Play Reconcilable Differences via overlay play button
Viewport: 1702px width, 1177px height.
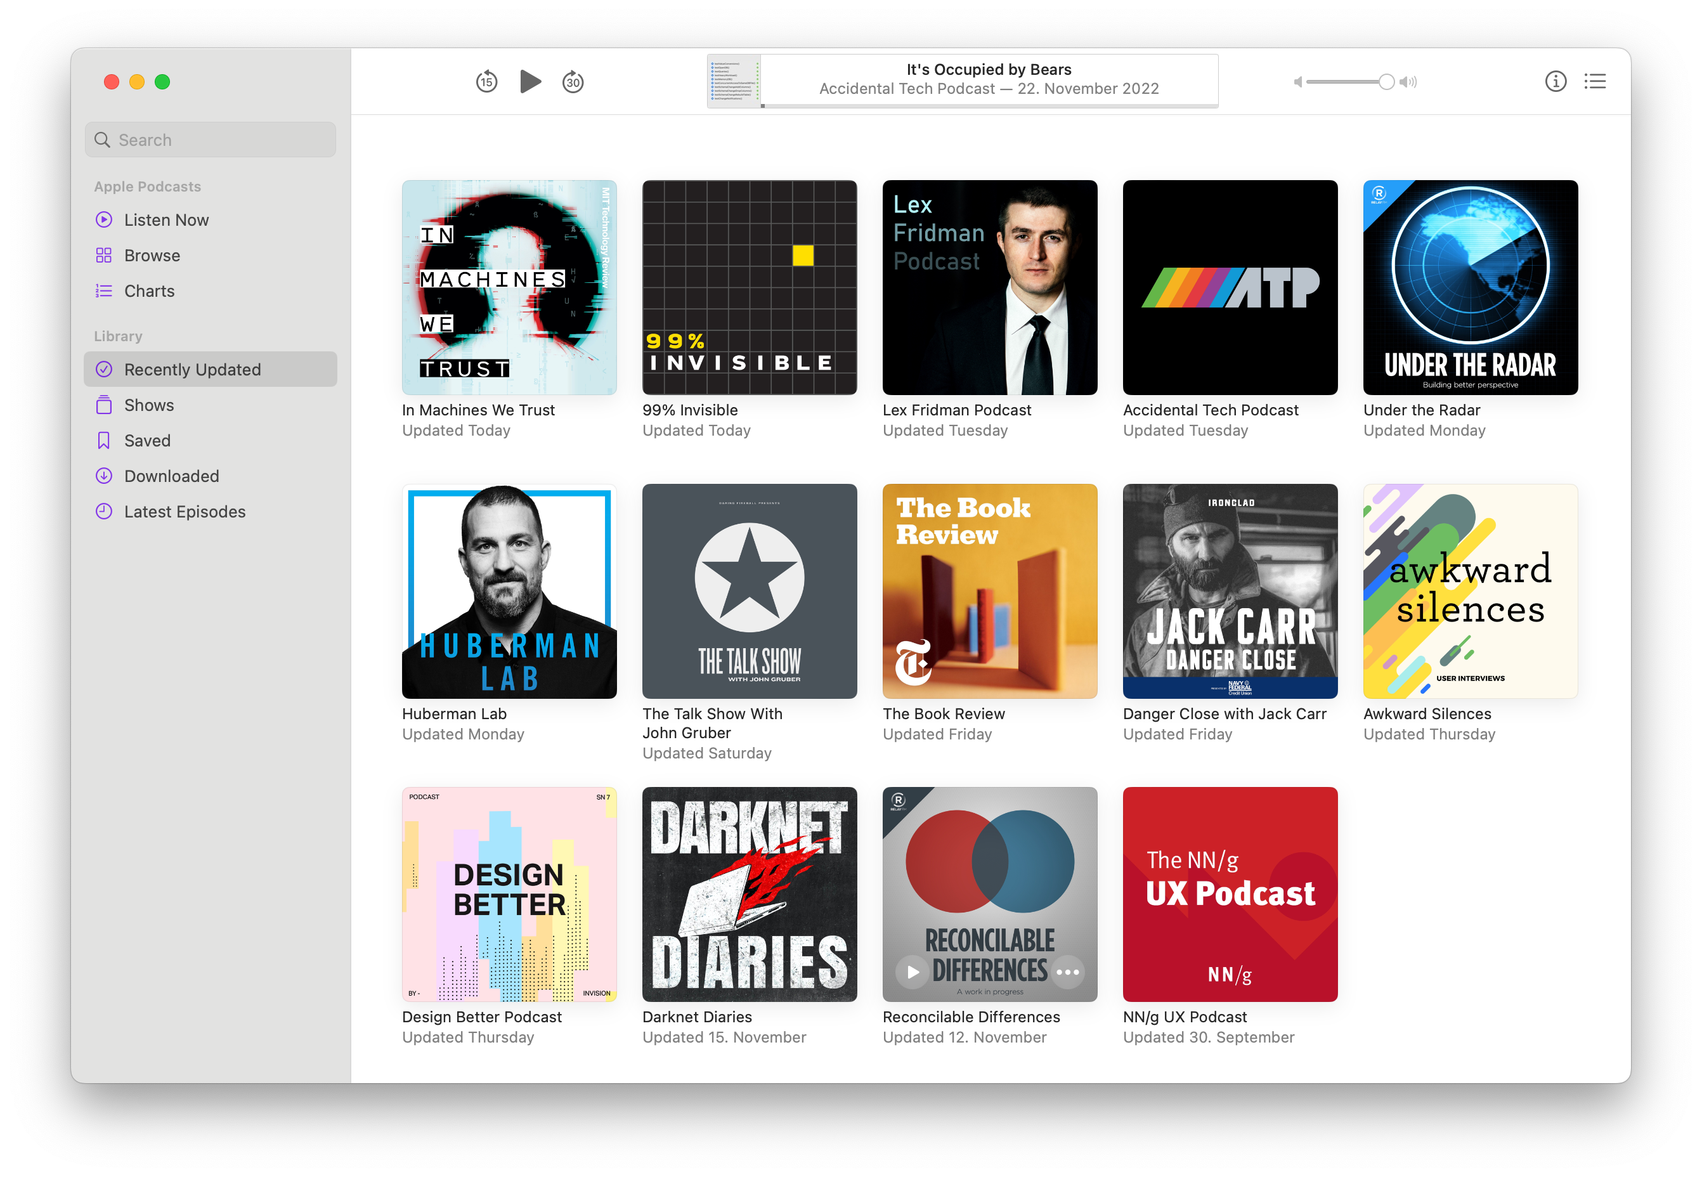(x=913, y=972)
